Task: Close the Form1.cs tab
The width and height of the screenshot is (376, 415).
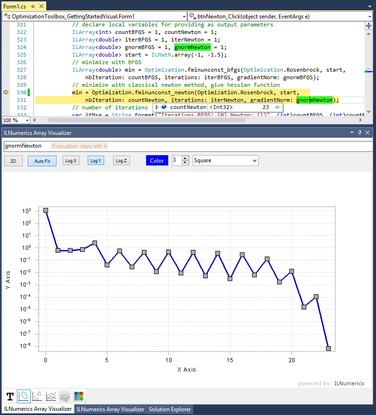Action: pyautogui.click(x=41, y=6)
